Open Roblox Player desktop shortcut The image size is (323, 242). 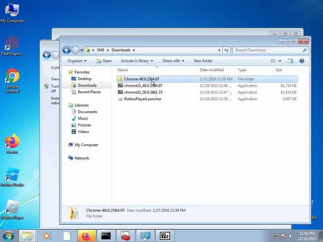click(x=12, y=210)
